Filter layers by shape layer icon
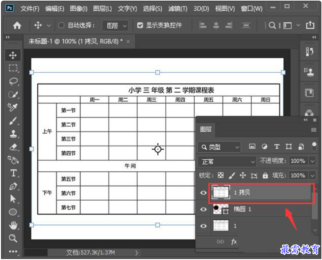The height and width of the screenshot is (260, 322). tap(289, 146)
